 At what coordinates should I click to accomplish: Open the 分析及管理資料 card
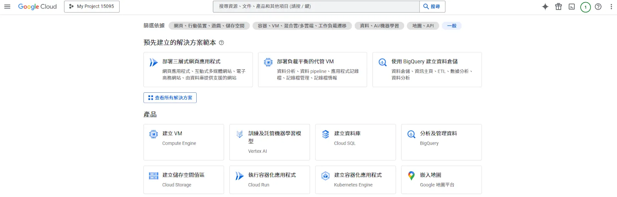tap(442, 142)
